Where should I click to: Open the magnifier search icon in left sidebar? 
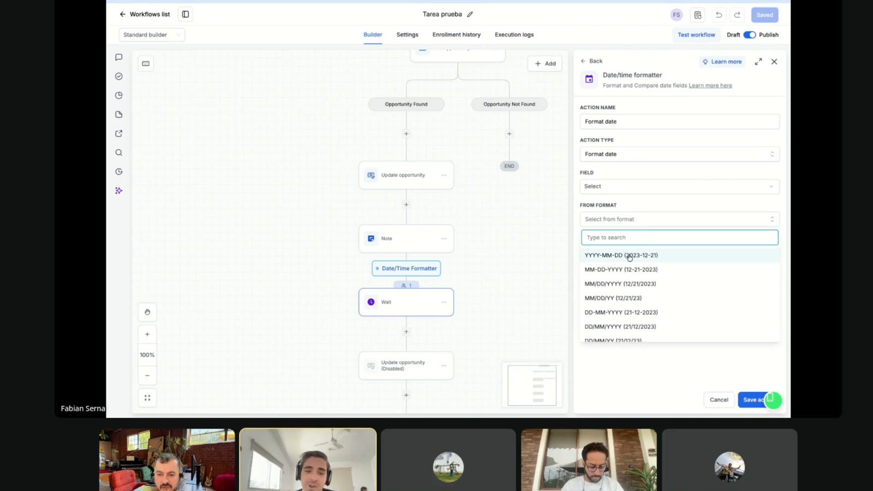click(x=119, y=153)
